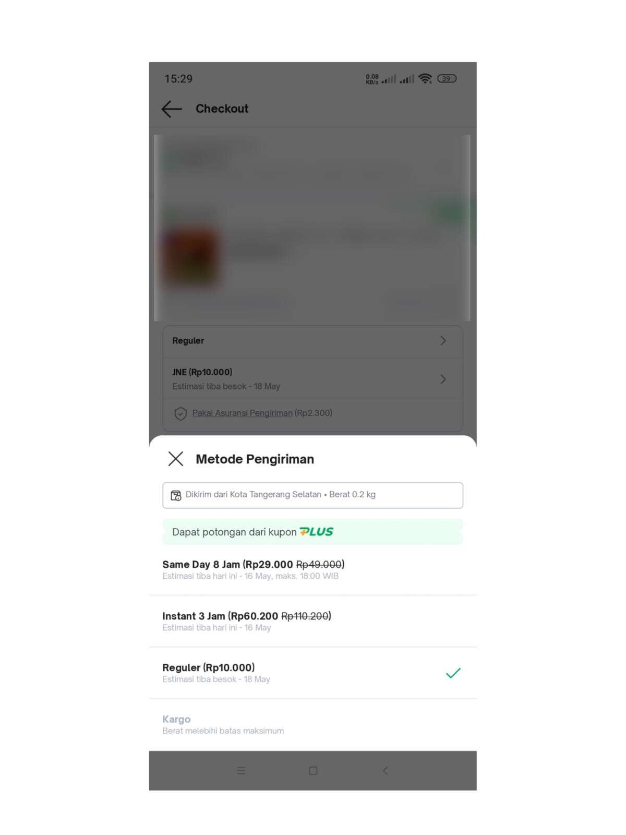Tap the Android back navigation chevron

385,770
